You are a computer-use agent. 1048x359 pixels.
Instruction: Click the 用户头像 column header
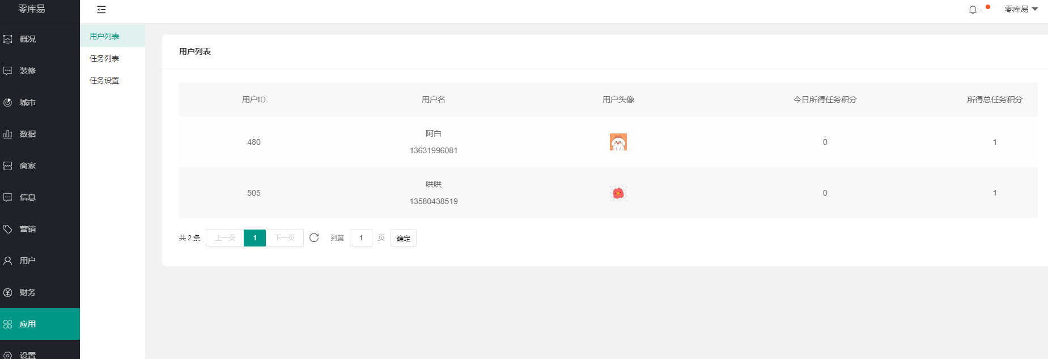[618, 100]
